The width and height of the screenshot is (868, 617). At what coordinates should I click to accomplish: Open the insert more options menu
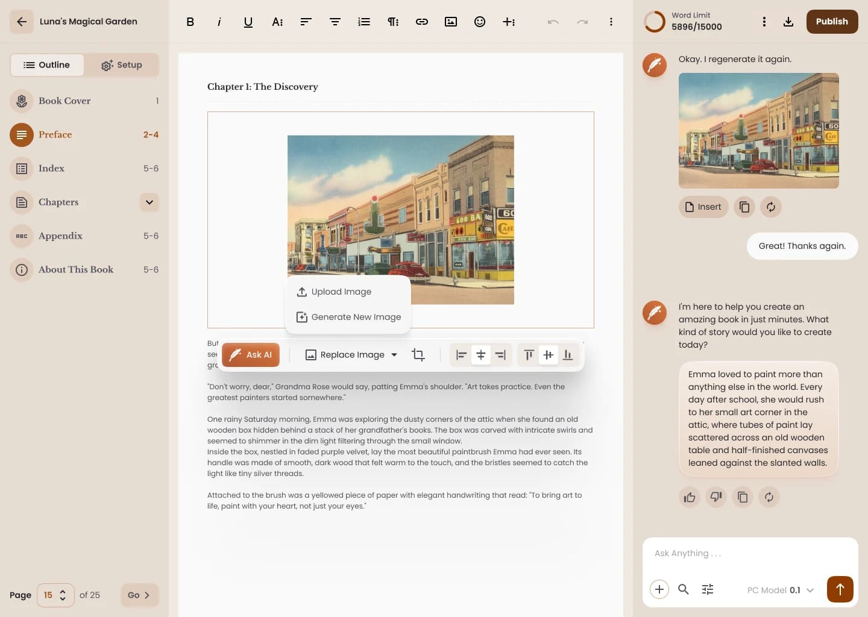coord(509,22)
